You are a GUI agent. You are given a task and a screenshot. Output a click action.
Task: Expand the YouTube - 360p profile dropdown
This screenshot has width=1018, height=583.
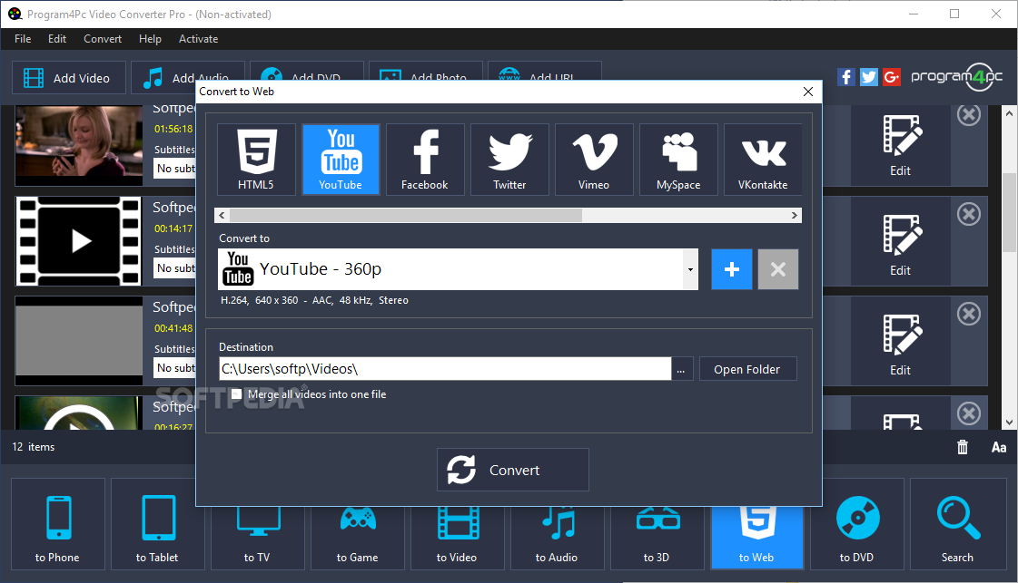[690, 269]
